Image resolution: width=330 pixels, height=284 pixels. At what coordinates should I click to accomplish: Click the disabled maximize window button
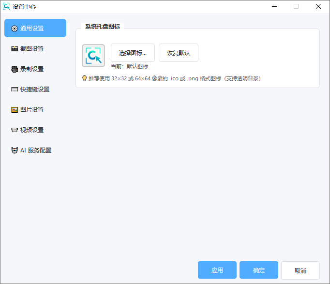[296, 6]
